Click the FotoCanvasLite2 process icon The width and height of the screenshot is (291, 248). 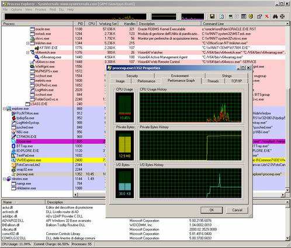[13, 165]
